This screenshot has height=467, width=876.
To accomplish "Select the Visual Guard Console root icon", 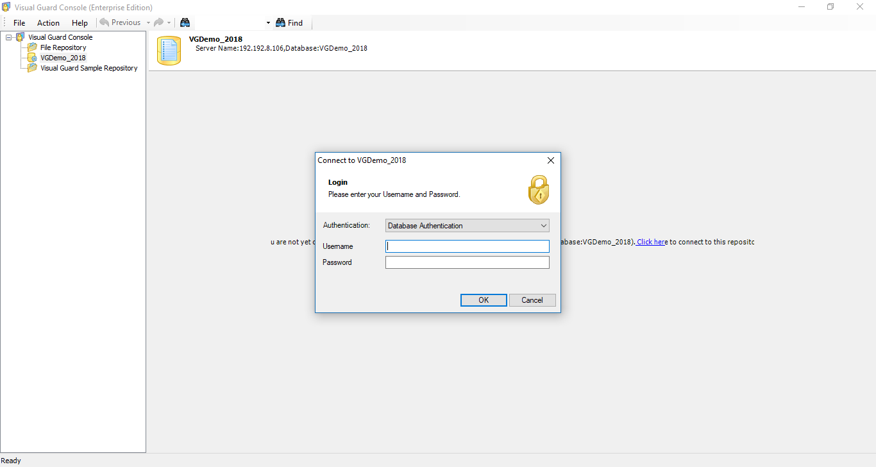I will [x=20, y=37].
